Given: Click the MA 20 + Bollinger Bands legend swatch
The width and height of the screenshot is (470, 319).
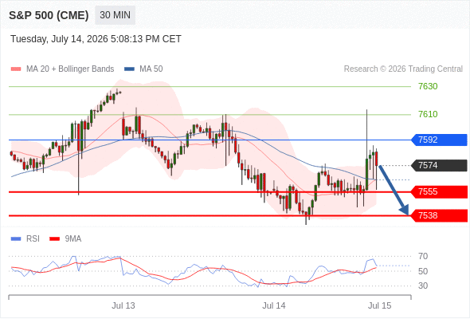Looking at the screenshot, I should [16, 69].
